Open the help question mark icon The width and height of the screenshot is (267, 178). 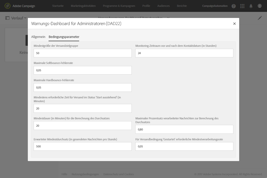234,6
